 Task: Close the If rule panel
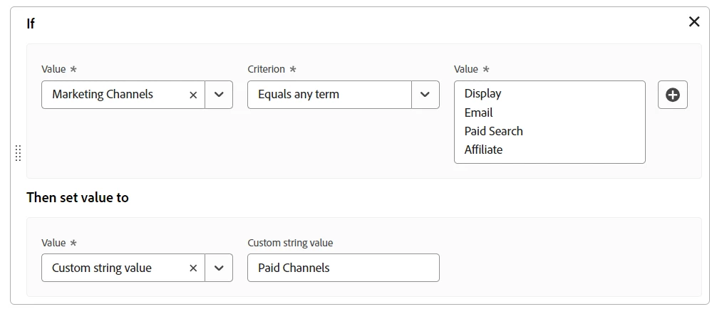694,22
